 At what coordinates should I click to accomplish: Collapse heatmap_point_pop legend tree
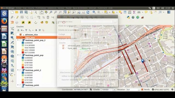point(18,55)
